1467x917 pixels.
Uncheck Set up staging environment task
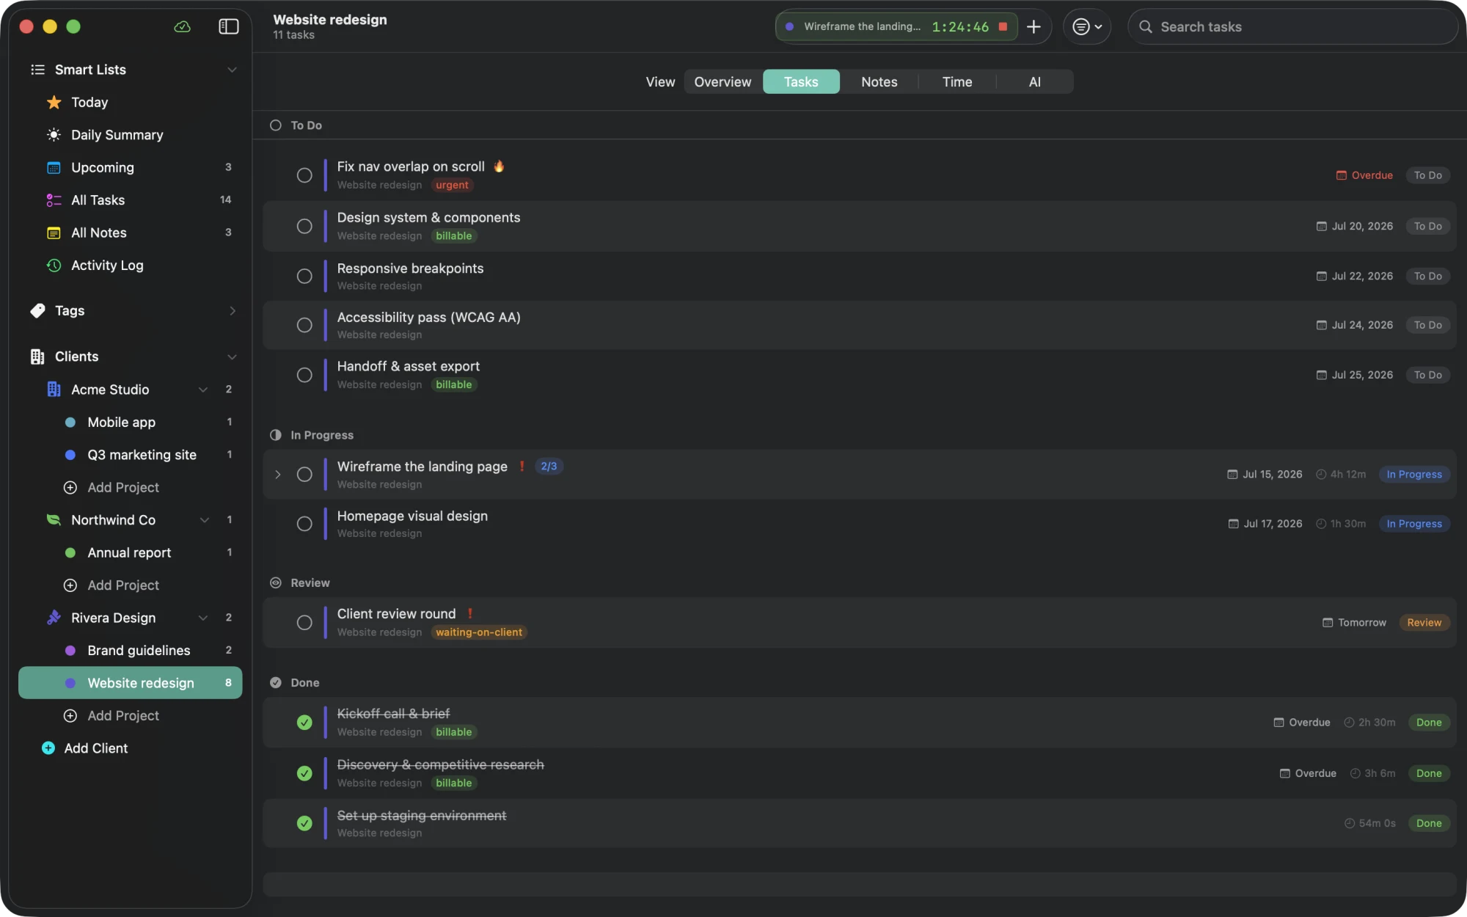point(304,823)
